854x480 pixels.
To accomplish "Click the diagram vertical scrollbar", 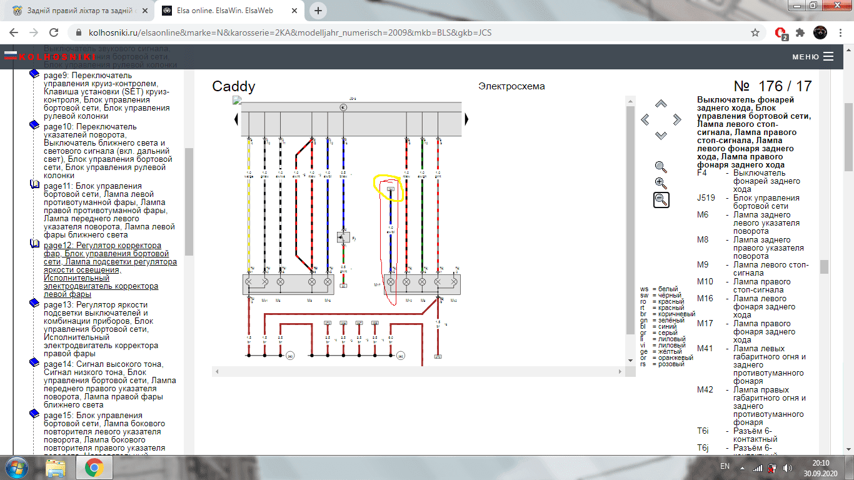I will (630, 219).
